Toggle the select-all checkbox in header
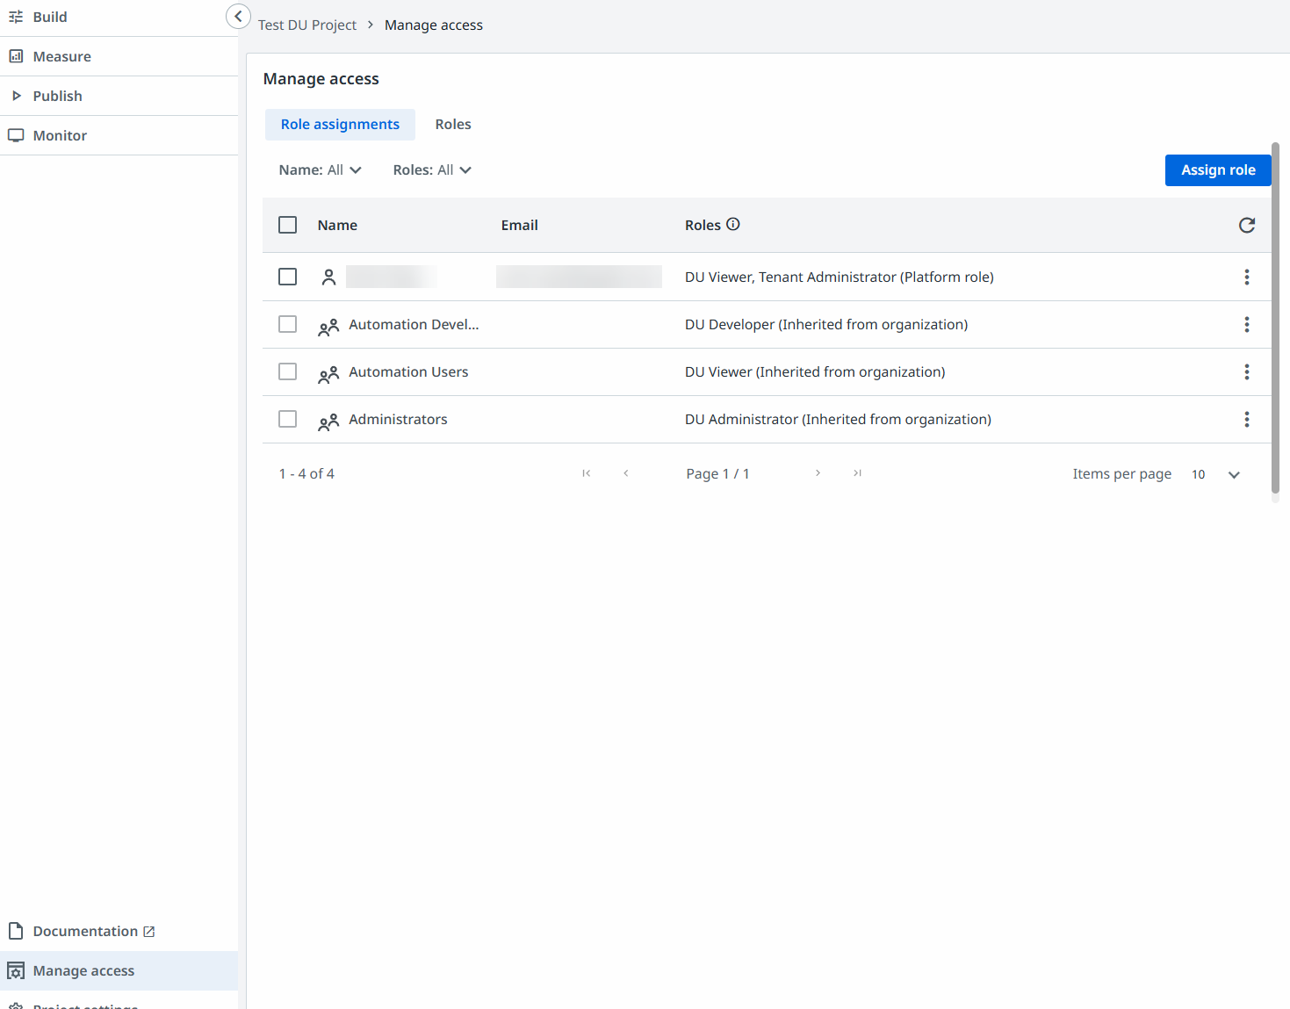 (x=287, y=225)
